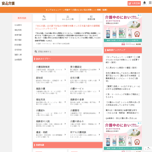Click the 安心介護 site logo
This screenshot has height=152, width=152.
[8, 3]
